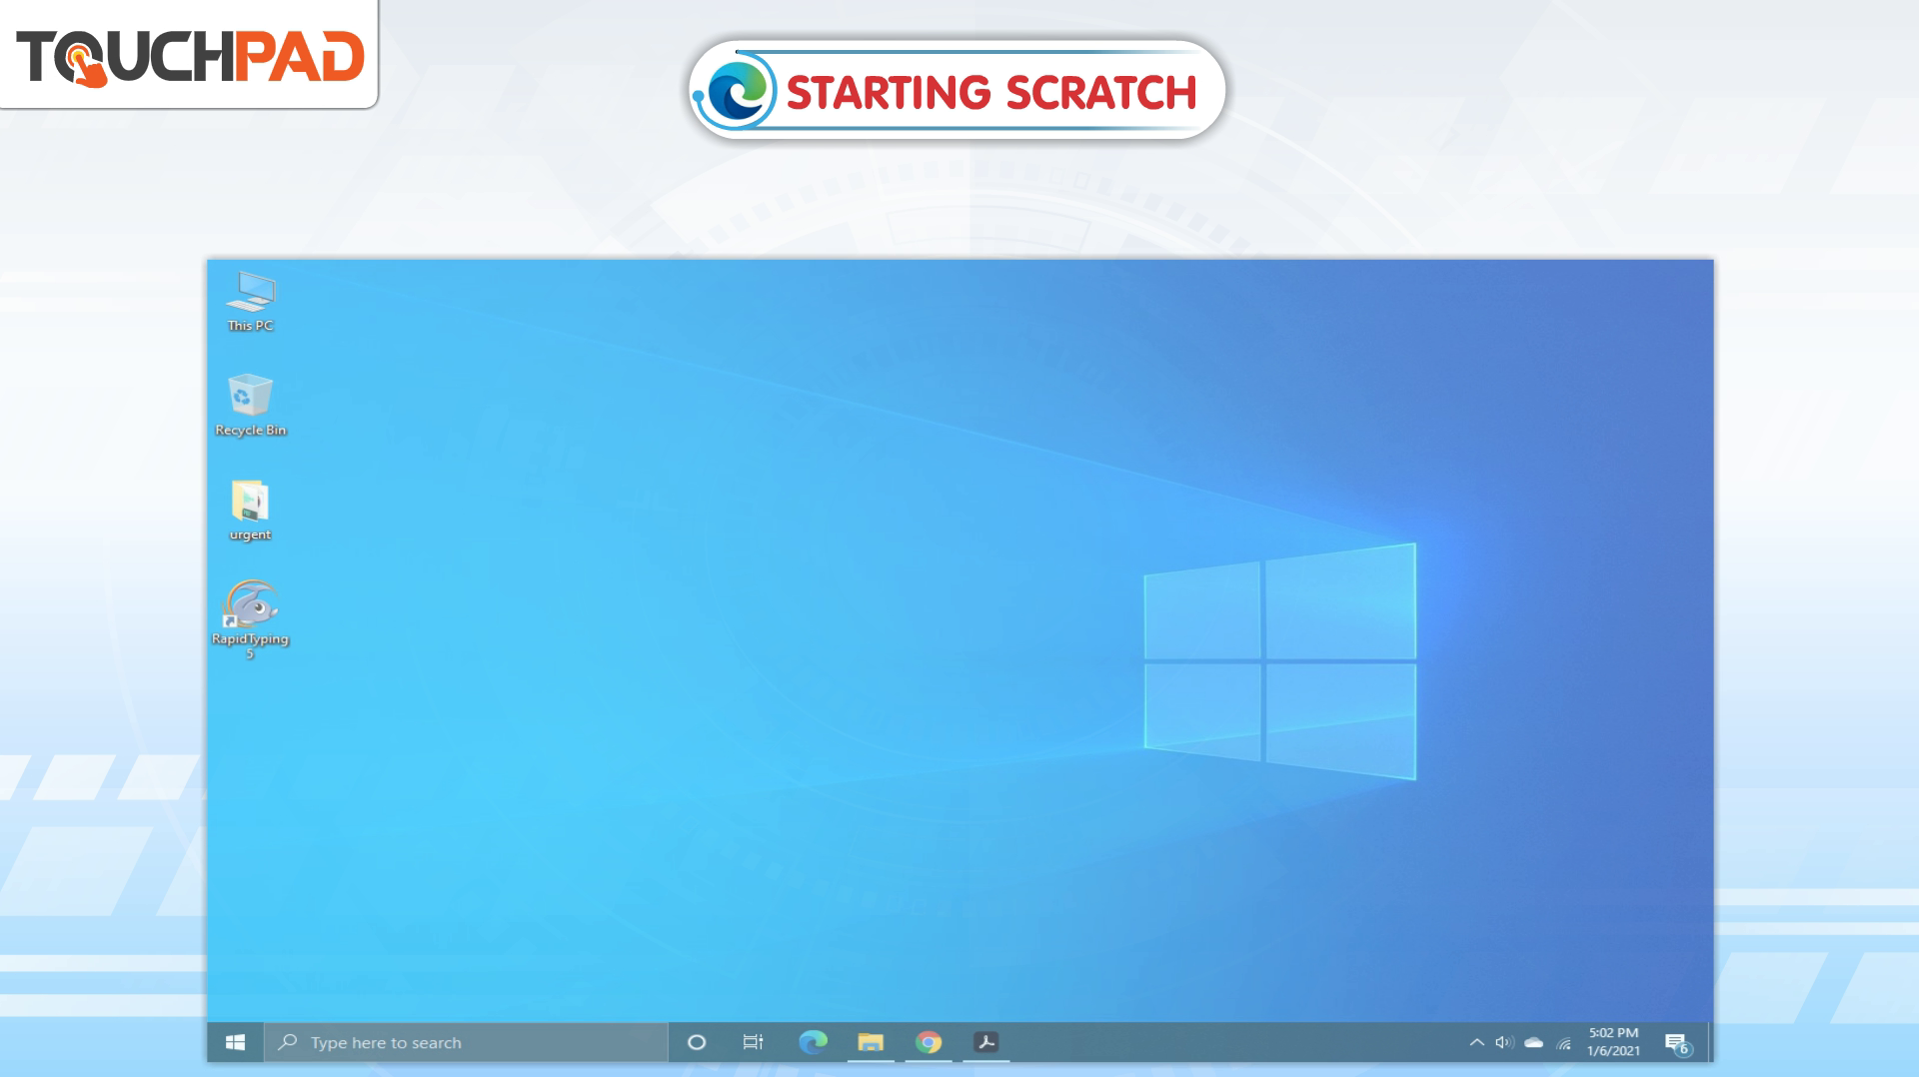Open Task View on the taskbar

point(754,1042)
